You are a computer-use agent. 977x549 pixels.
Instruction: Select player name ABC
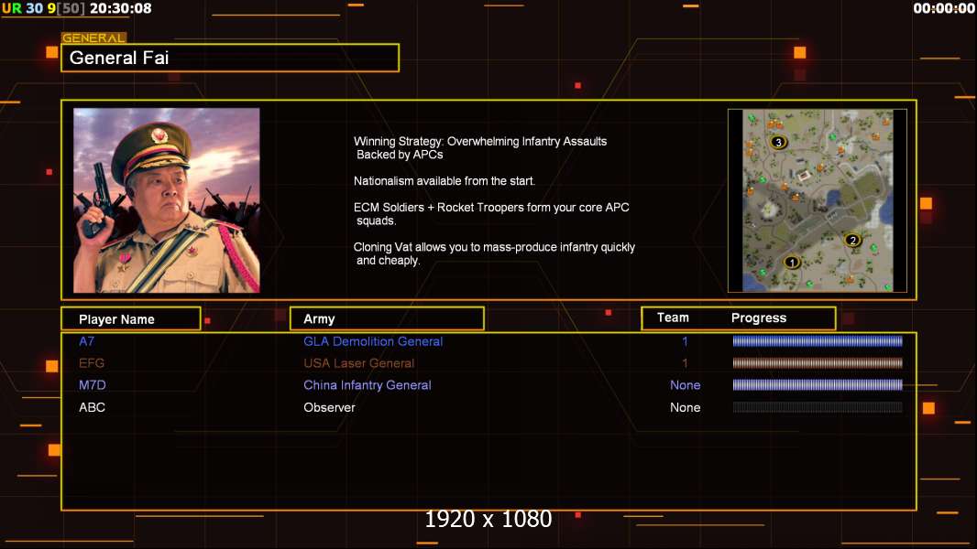tap(93, 407)
